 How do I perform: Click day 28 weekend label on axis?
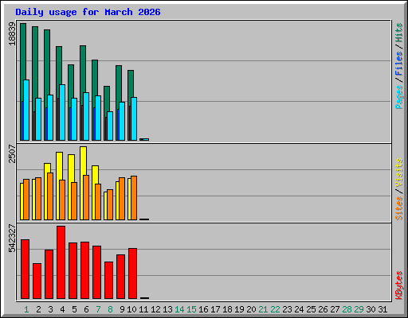347,309
